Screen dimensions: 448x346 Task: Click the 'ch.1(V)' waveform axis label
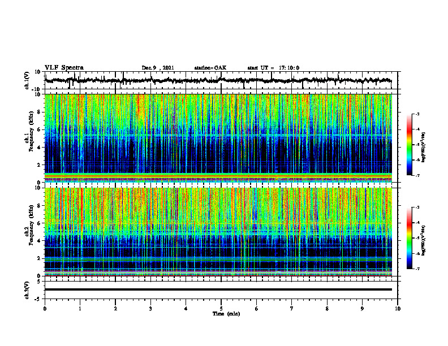(x=27, y=80)
